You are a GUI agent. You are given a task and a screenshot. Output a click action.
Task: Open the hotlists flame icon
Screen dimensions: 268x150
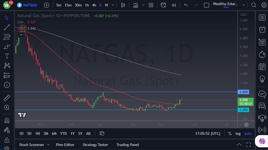pyautogui.click(x=262, y=54)
